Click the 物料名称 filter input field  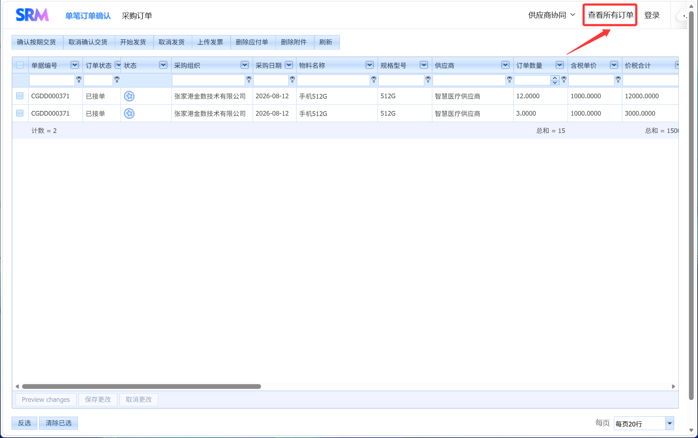[333, 80]
